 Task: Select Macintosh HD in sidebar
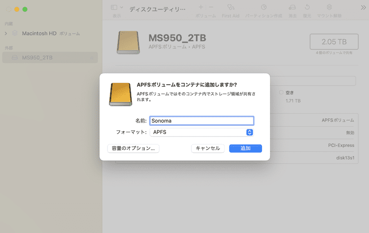click(50, 33)
